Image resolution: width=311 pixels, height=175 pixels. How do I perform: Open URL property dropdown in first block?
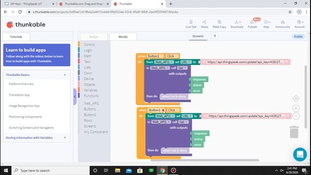[186, 62]
